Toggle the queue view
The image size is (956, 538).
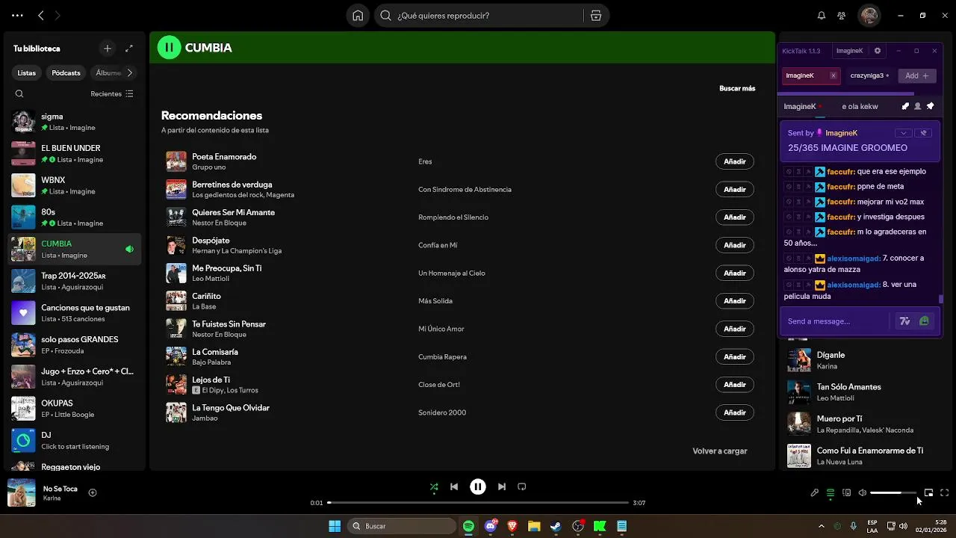pos(831,492)
